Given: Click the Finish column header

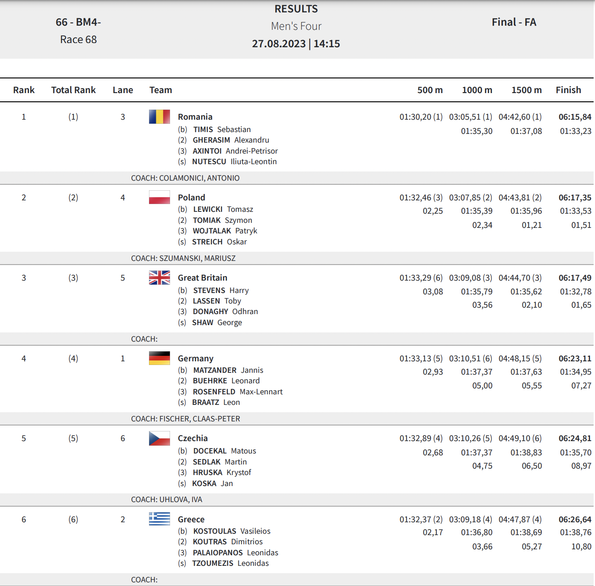Looking at the screenshot, I should click(568, 90).
